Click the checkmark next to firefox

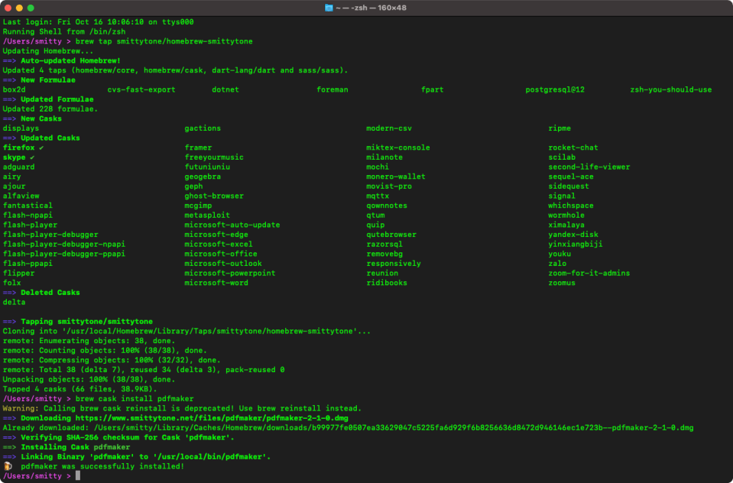tap(42, 147)
